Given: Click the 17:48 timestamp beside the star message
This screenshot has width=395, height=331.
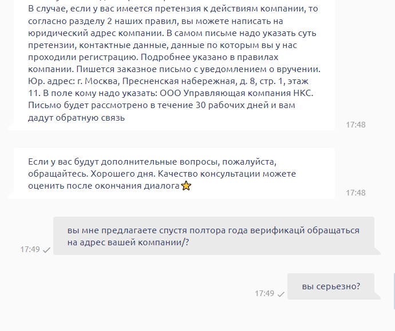Looking at the screenshot, I should [x=355, y=193].
